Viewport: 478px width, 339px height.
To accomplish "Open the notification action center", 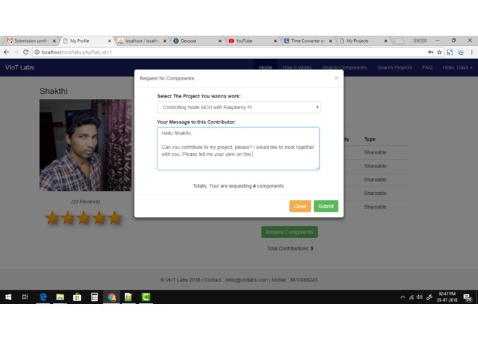I will point(467,297).
